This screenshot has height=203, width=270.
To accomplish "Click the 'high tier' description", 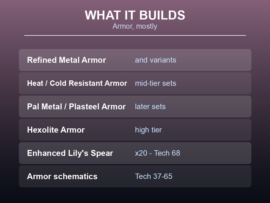I will point(148,130).
